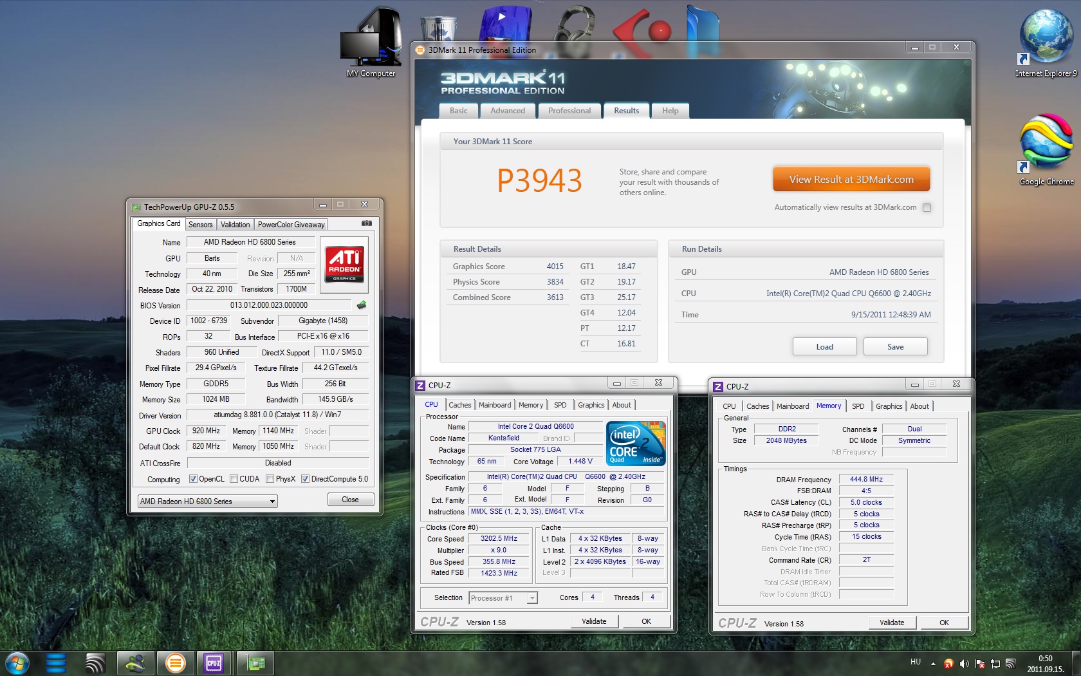Launch Internet Explorer 9 from desktop
This screenshot has height=676, width=1081.
point(1046,43)
